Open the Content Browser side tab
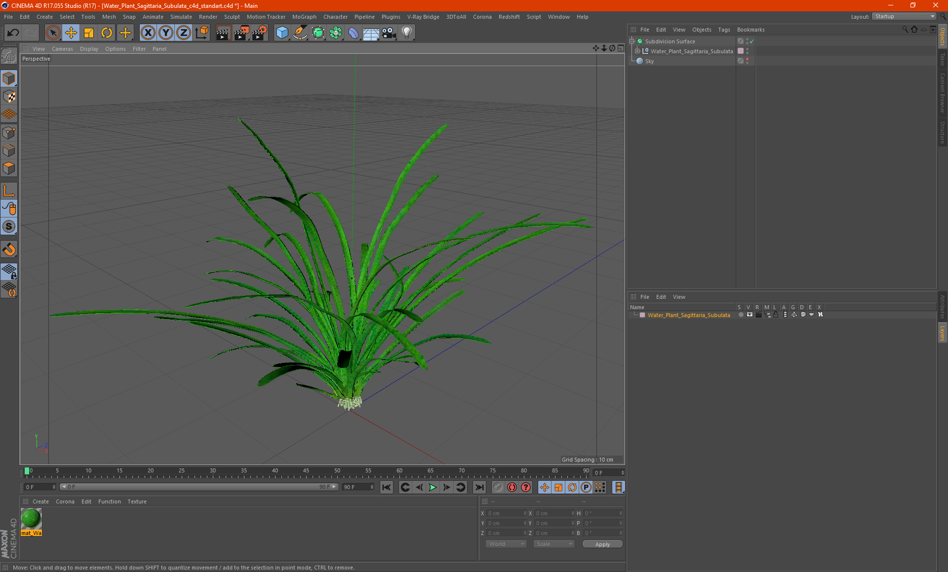This screenshot has height=572, width=948. (x=942, y=93)
